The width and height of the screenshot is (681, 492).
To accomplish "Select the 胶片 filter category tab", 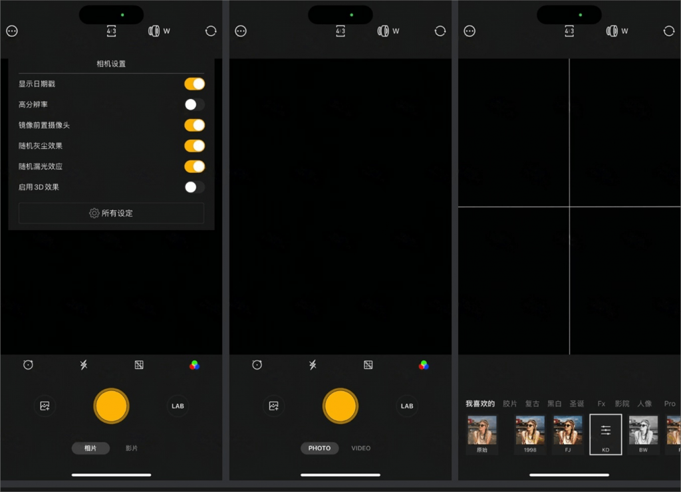I will 510,404.
